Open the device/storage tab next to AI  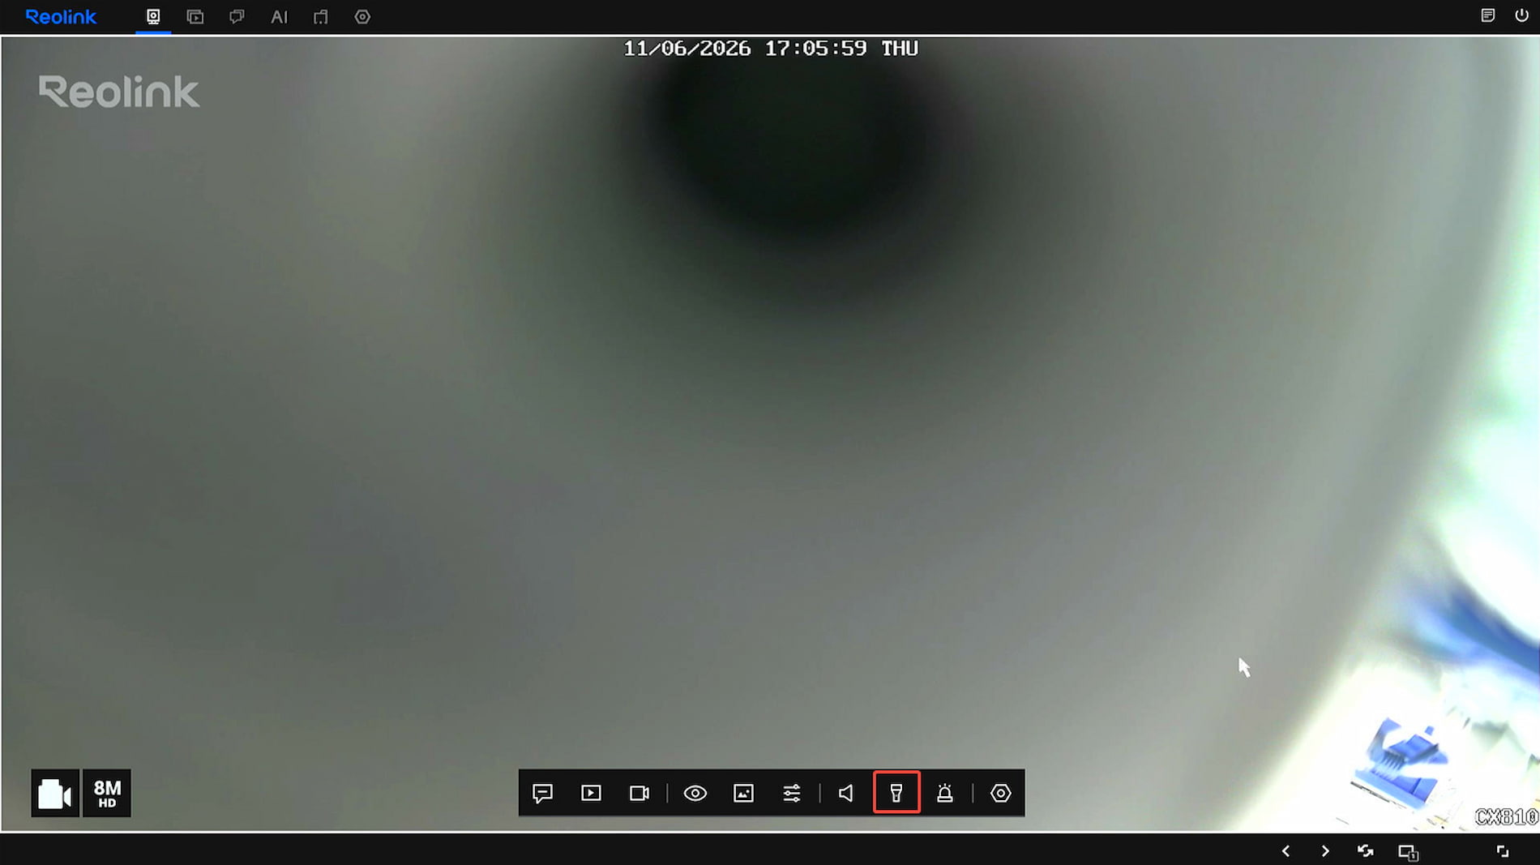[321, 16]
